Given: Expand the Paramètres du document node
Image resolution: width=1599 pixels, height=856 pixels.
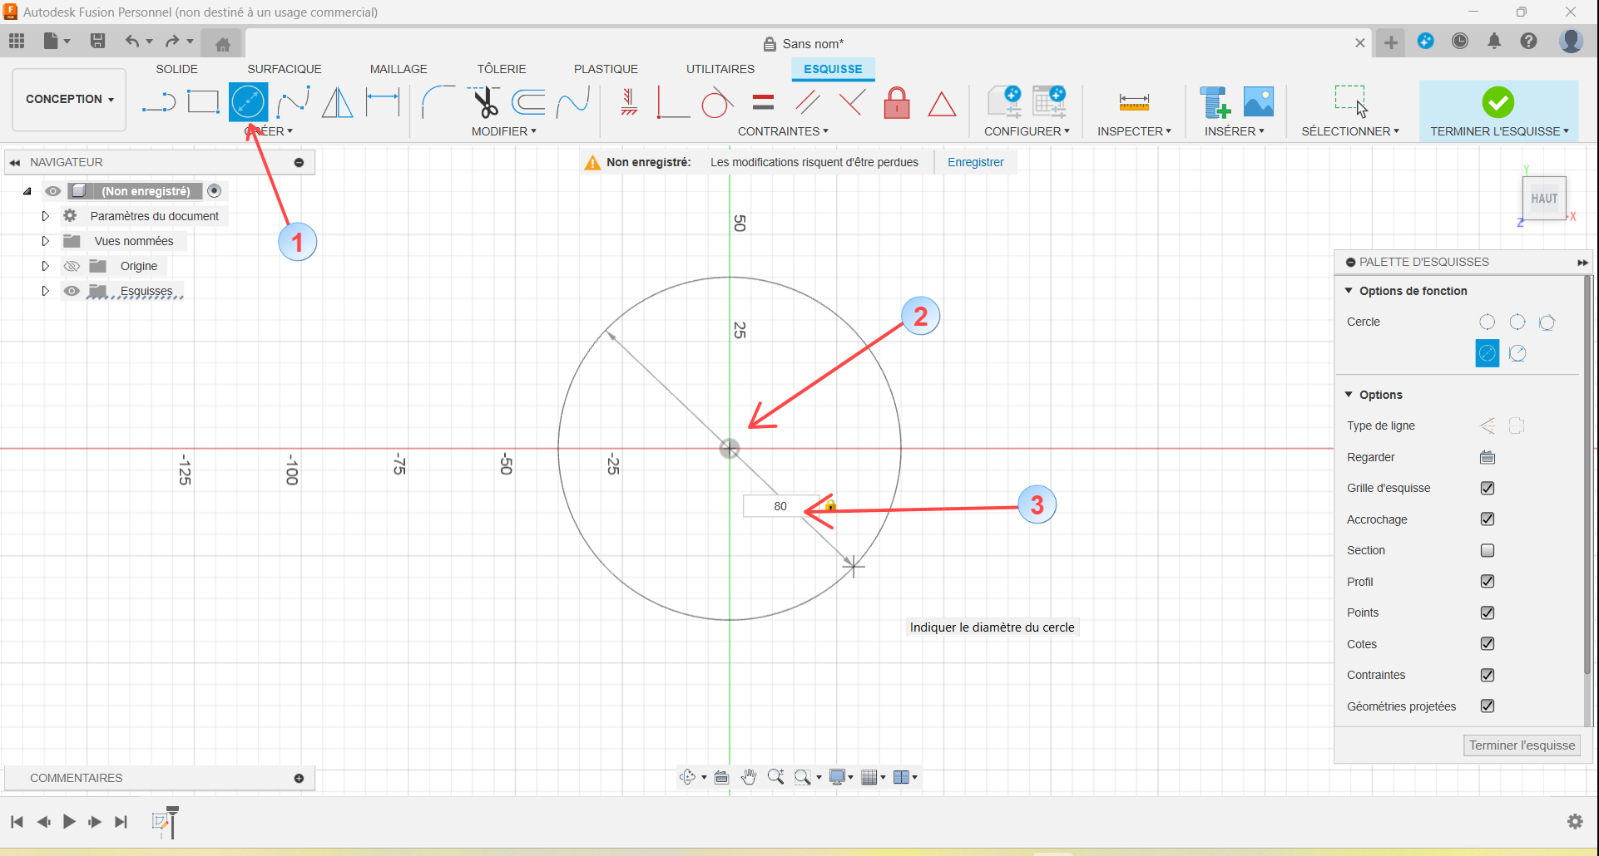Looking at the screenshot, I should 46,216.
